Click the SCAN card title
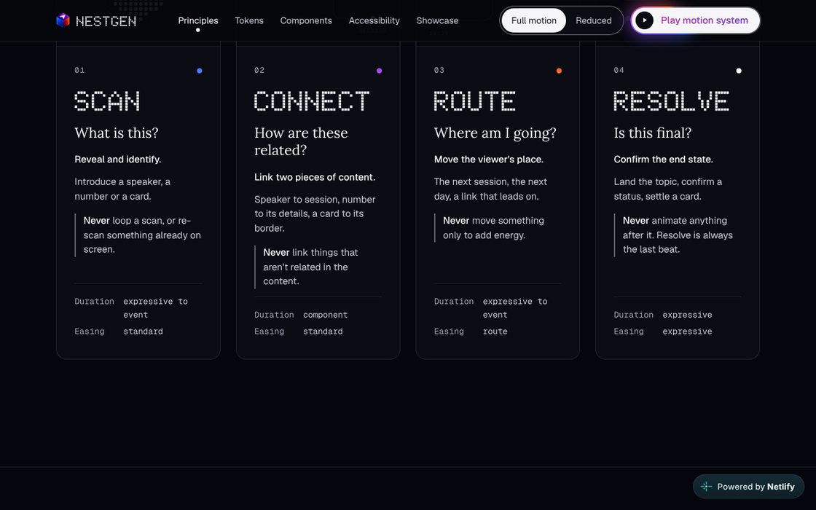The width and height of the screenshot is (816, 510). 107,101
